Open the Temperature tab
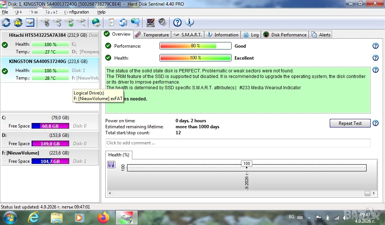 click(x=152, y=35)
